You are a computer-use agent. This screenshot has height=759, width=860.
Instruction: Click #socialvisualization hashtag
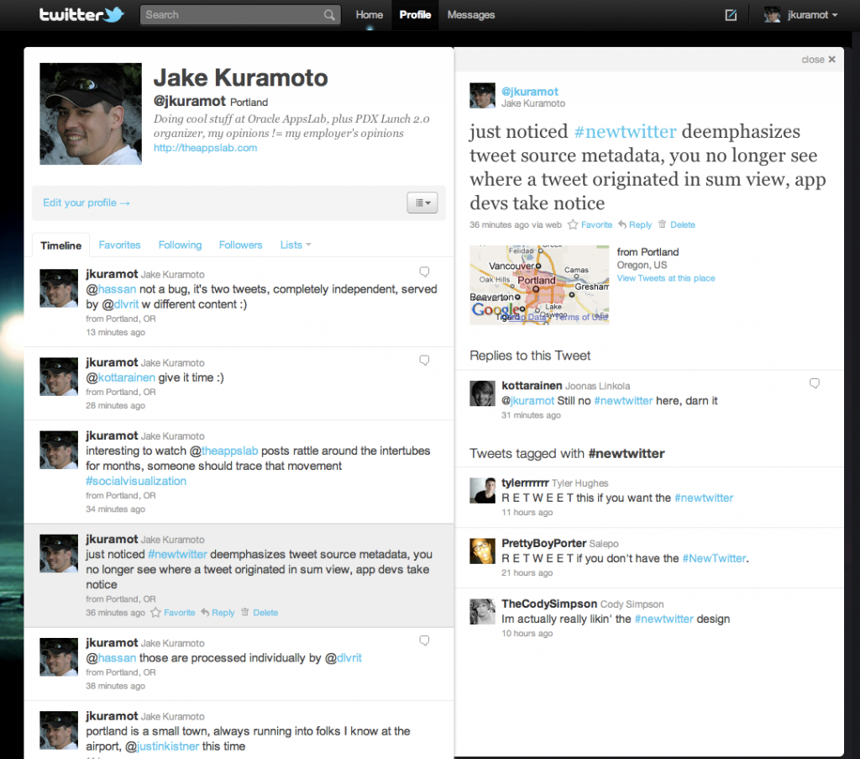pyautogui.click(x=136, y=481)
